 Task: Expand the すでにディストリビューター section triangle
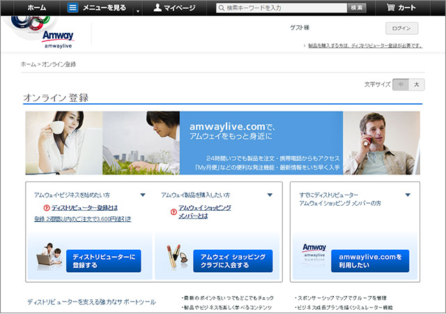408,195
